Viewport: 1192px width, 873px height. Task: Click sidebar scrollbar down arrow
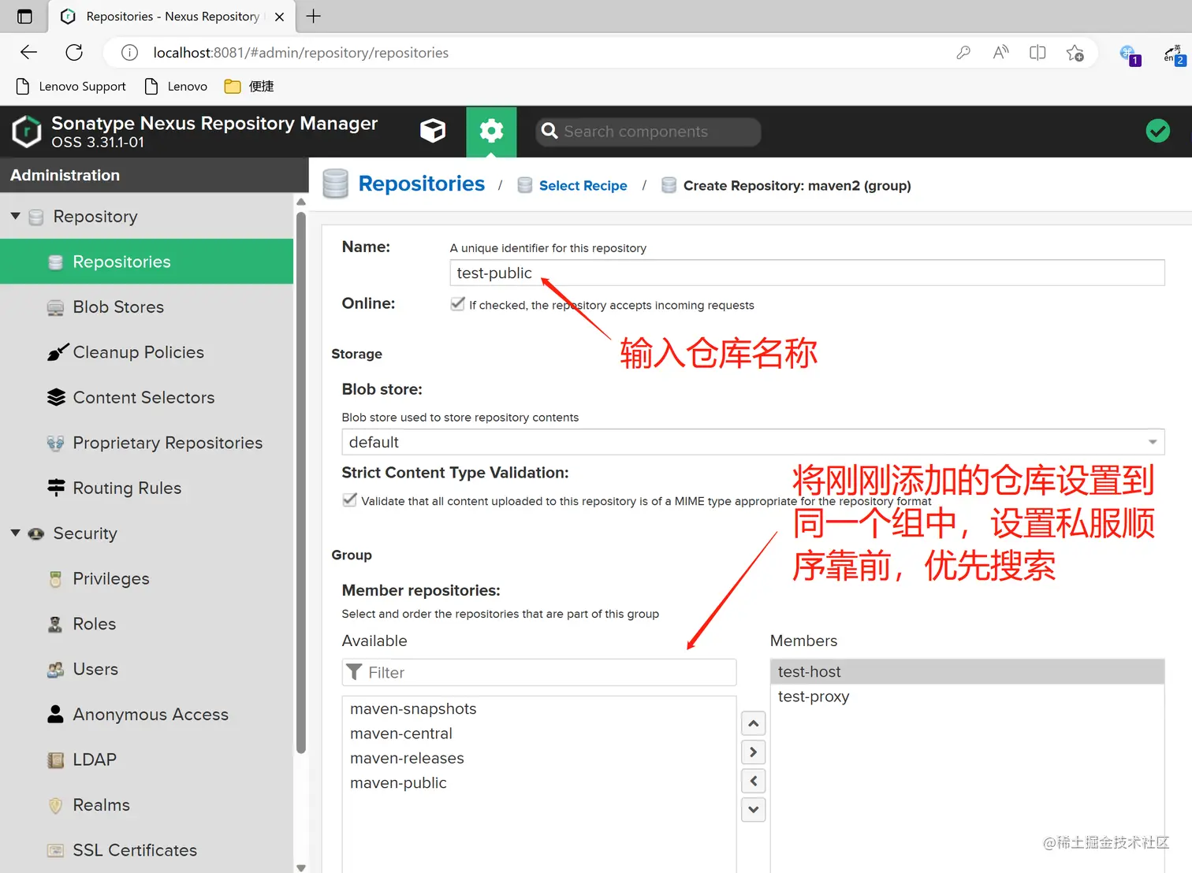click(x=301, y=867)
